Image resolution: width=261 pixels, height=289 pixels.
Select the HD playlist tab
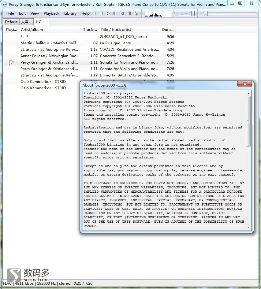[x=41, y=22]
